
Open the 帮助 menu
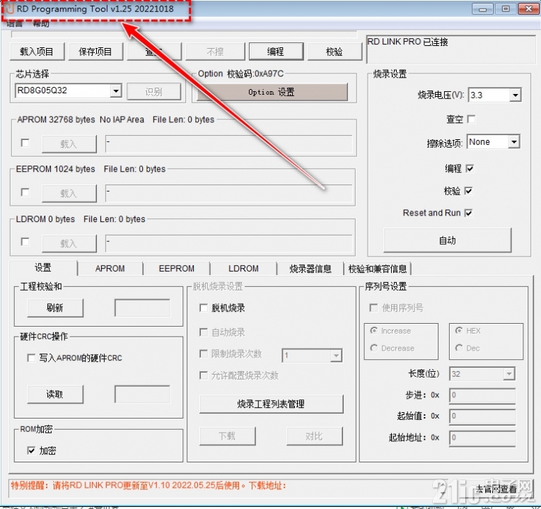(41, 23)
